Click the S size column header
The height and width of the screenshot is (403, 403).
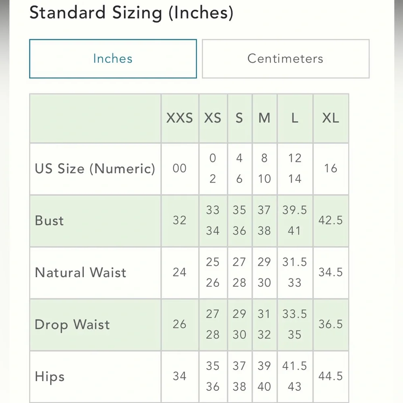239,118
